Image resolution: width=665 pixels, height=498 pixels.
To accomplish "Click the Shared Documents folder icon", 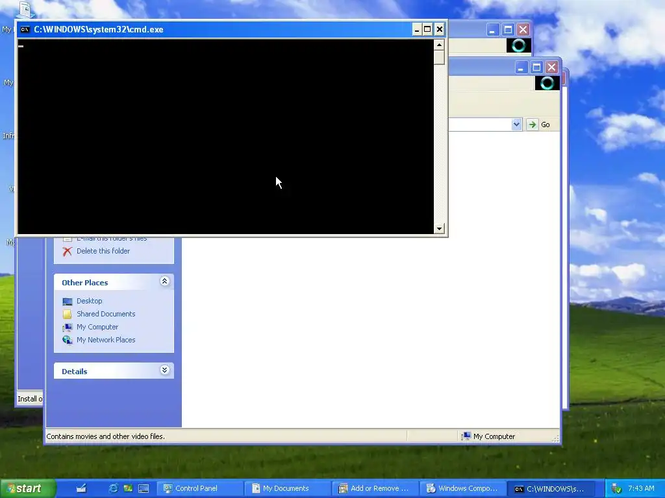I will pos(67,314).
